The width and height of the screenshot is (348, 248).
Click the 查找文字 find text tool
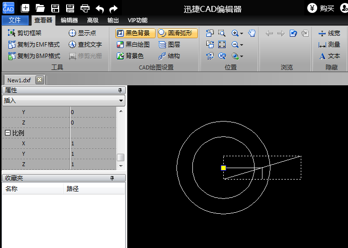pyautogui.click(x=85, y=45)
